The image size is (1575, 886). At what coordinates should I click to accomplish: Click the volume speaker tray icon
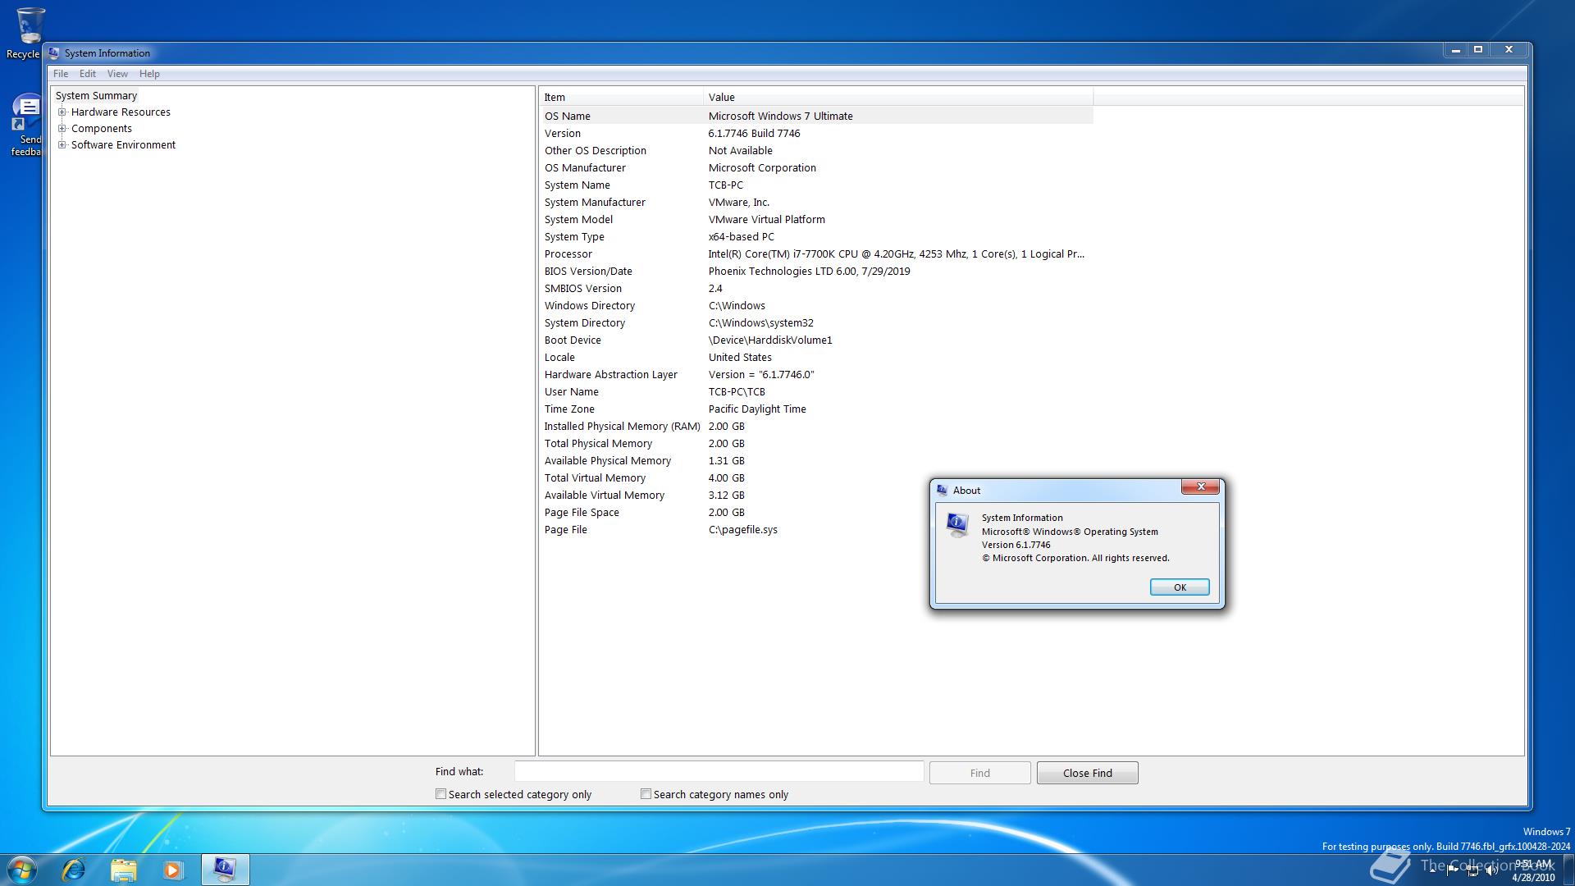(1491, 871)
